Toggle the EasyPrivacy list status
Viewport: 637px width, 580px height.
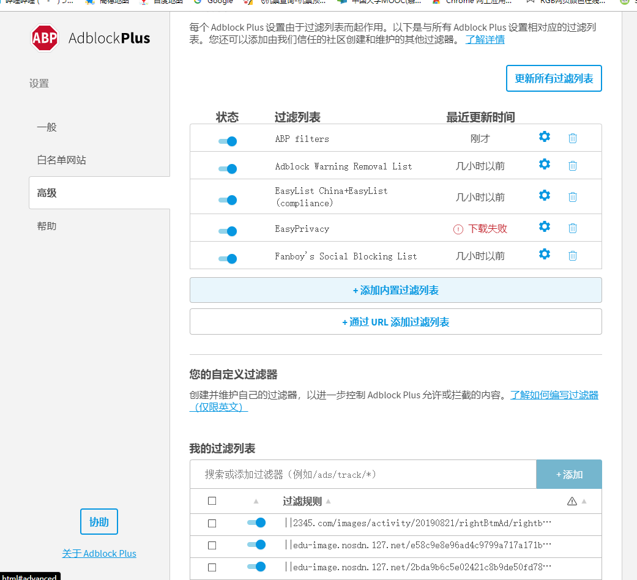228,231
